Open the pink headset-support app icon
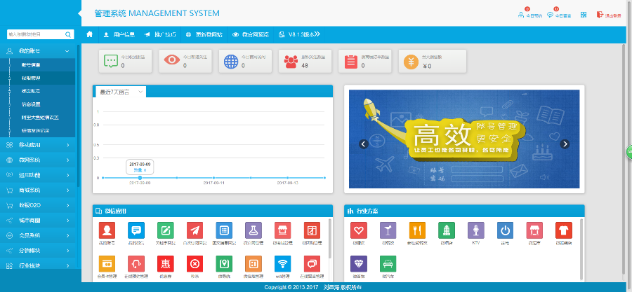 pyautogui.click(x=136, y=264)
